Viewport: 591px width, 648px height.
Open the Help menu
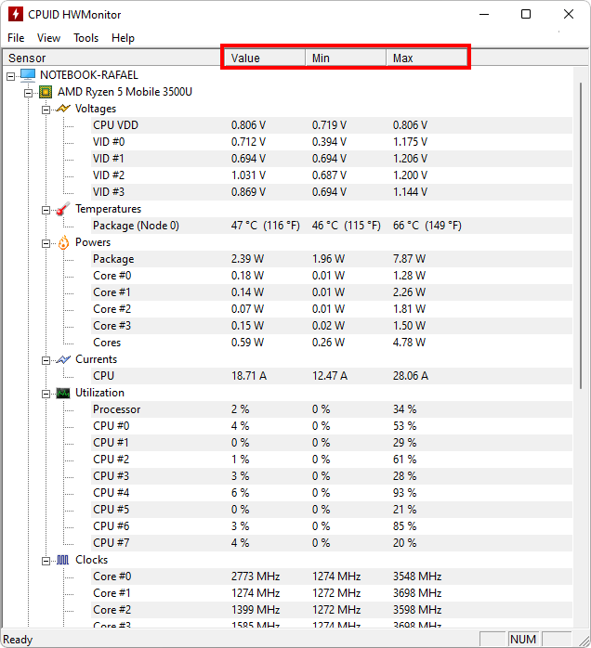click(123, 38)
